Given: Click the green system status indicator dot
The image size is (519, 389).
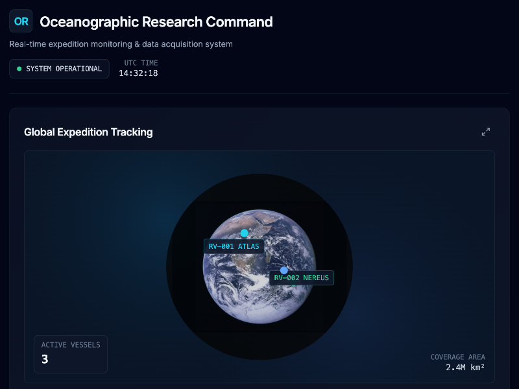Looking at the screenshot, I should pos(19,69).
